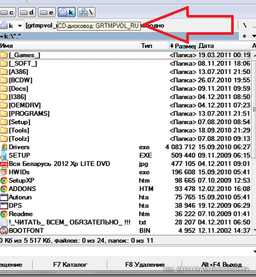Select CD drive k button

click(67, 12)
